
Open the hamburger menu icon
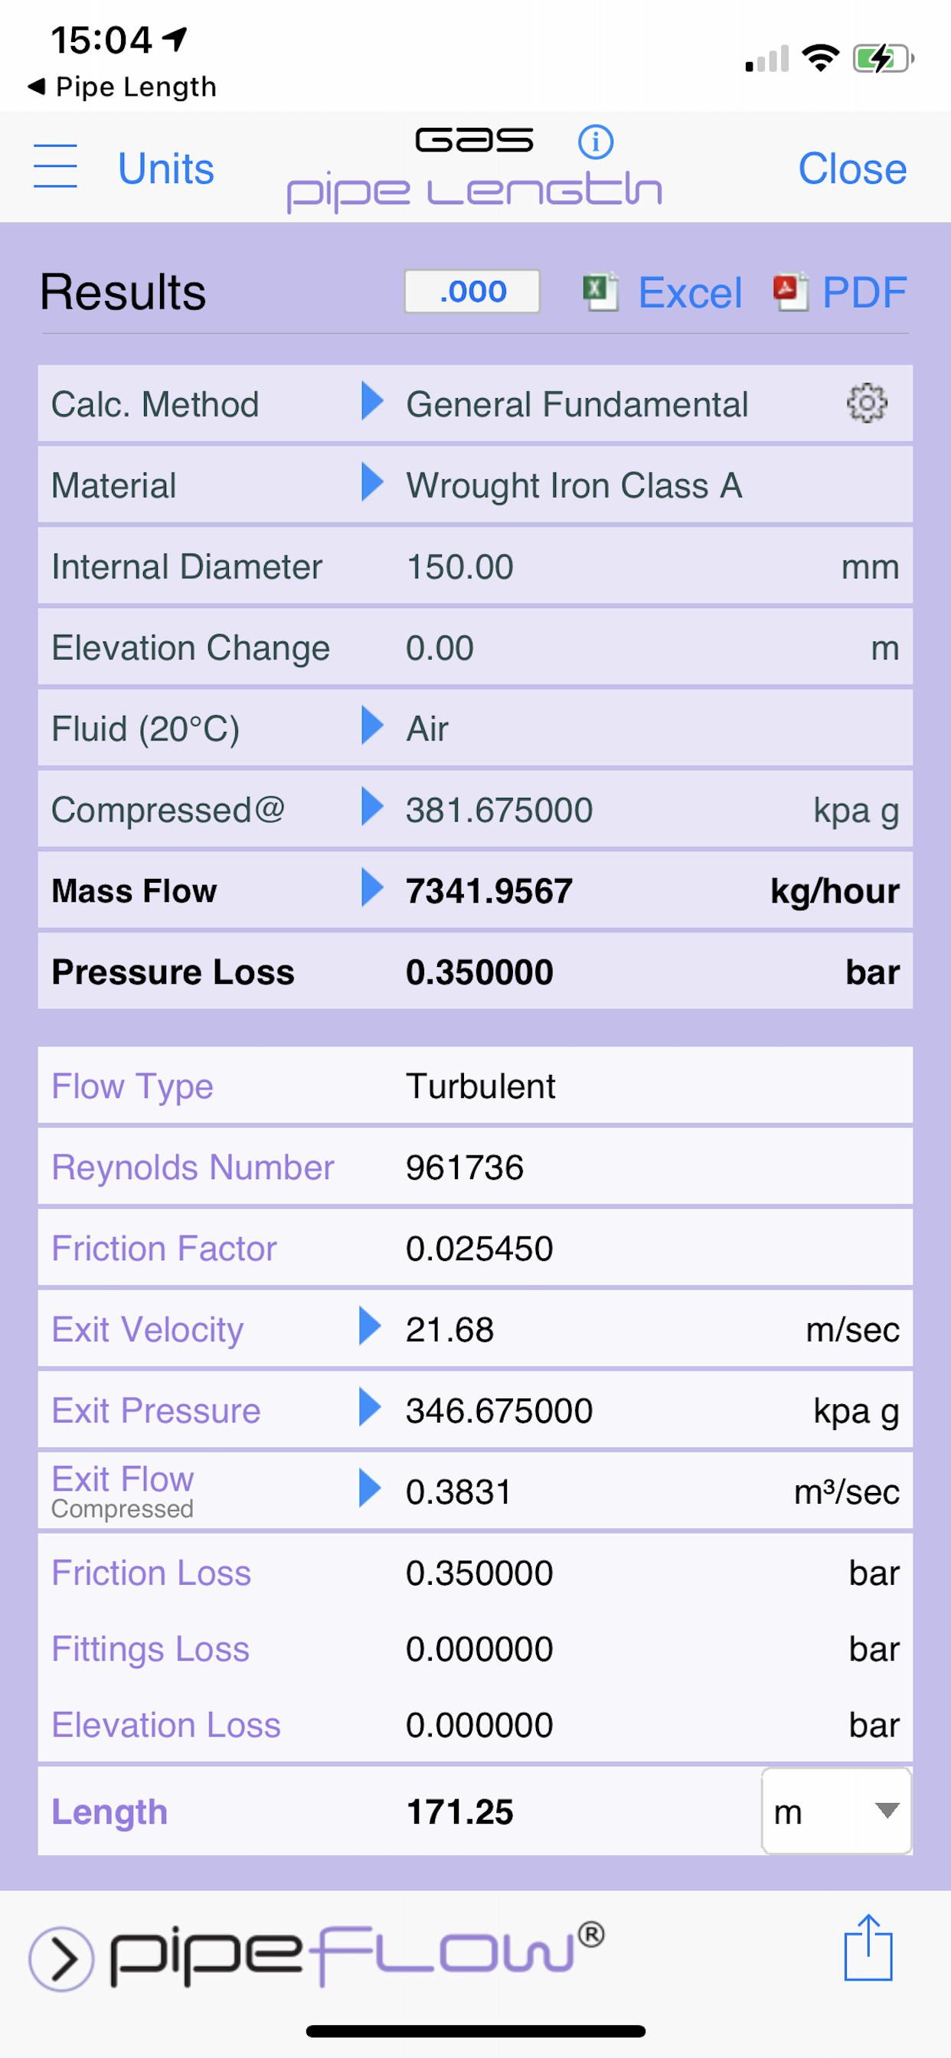pyautogui.click(x=55, y=166)
